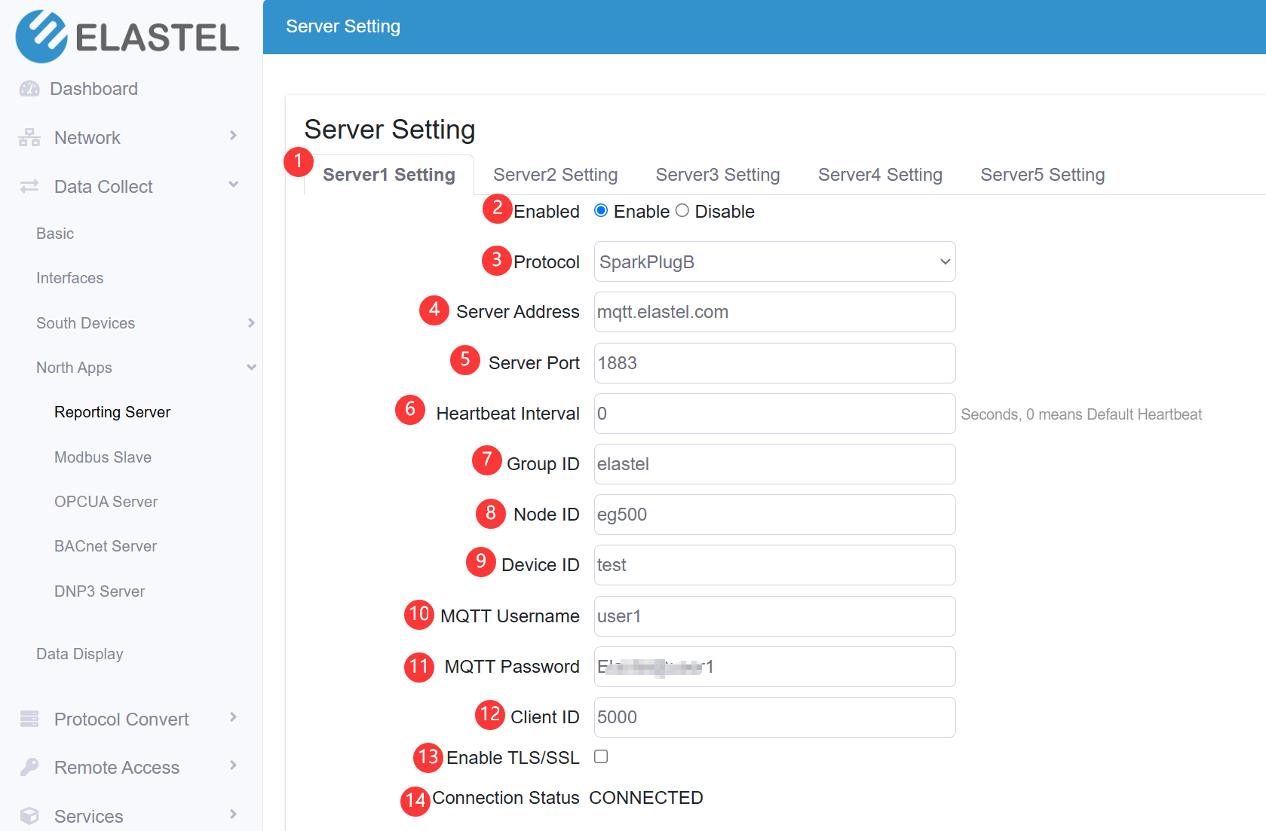Expand the South Devices chevron

tap(251, 322)
